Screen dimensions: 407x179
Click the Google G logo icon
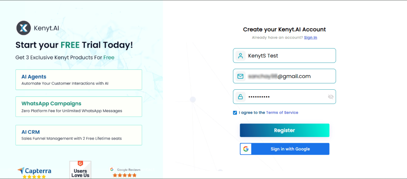click(246, 149)
